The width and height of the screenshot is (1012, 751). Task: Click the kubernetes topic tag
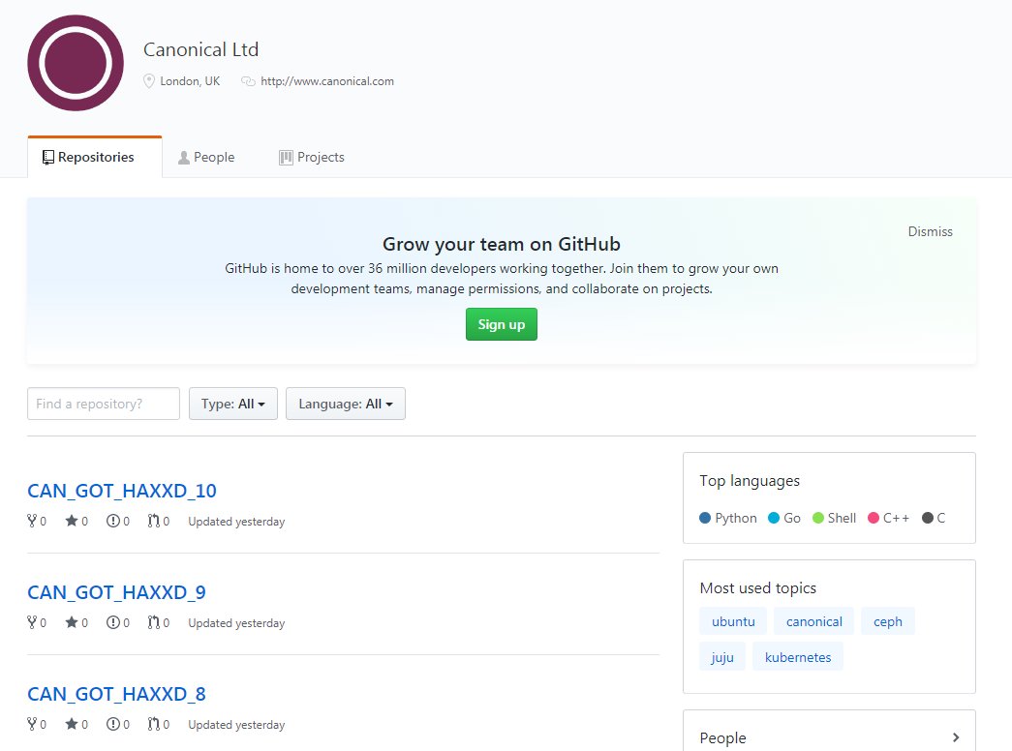tap(798, 657)
